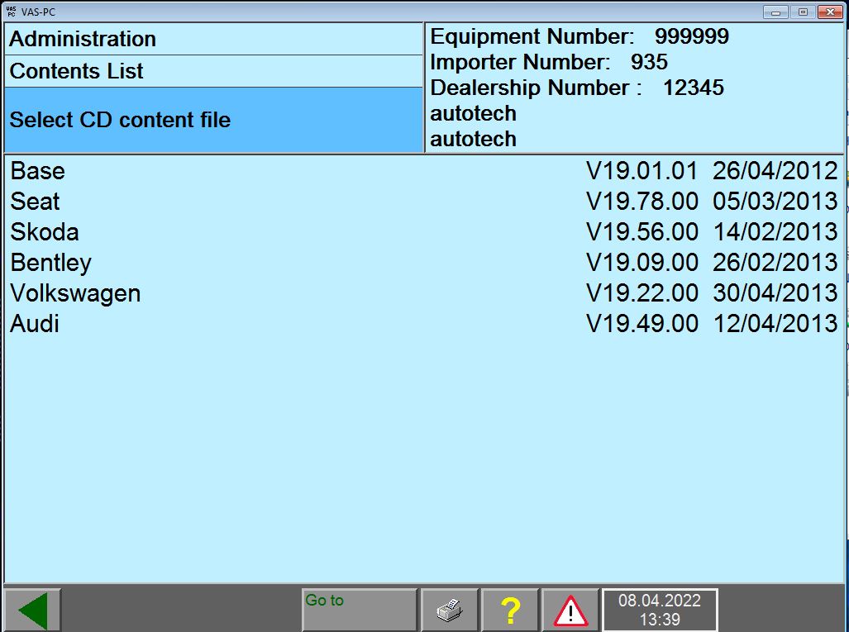Click the red warning triangle icon
This screenshot has height=632, width=849.
tap(570, 611)
